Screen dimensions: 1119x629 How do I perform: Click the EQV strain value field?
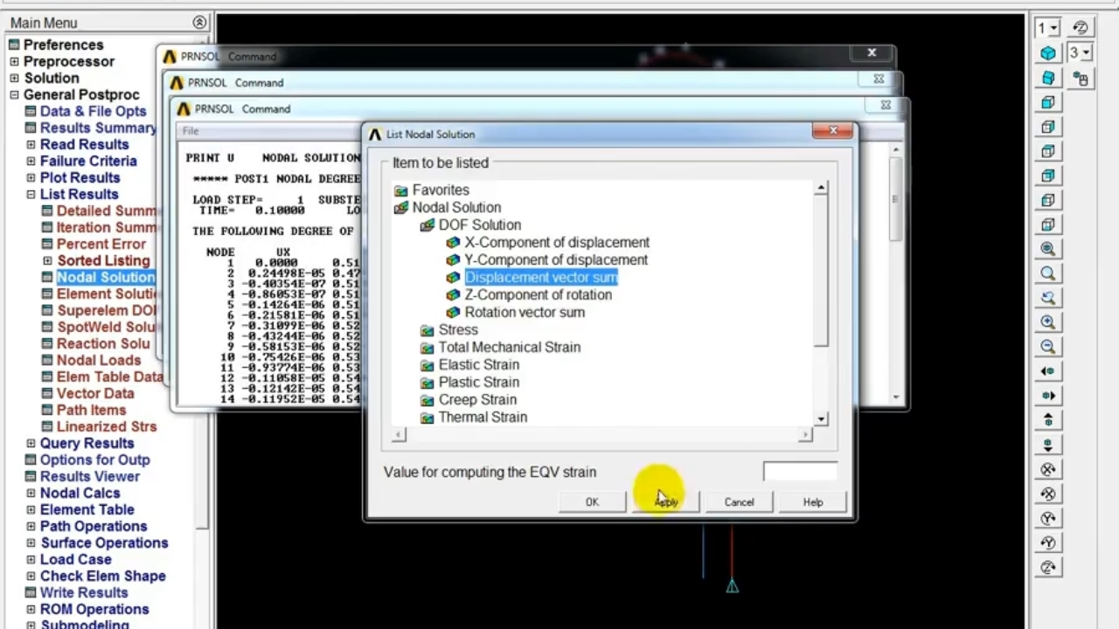[799, 472]
